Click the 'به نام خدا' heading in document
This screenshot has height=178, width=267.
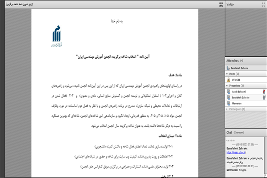[x=116, y=21]
